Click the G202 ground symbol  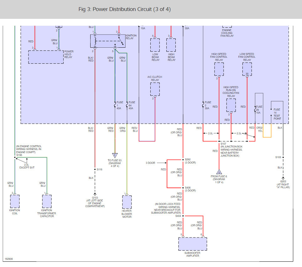pyautogui.click(x=283, y=178)
